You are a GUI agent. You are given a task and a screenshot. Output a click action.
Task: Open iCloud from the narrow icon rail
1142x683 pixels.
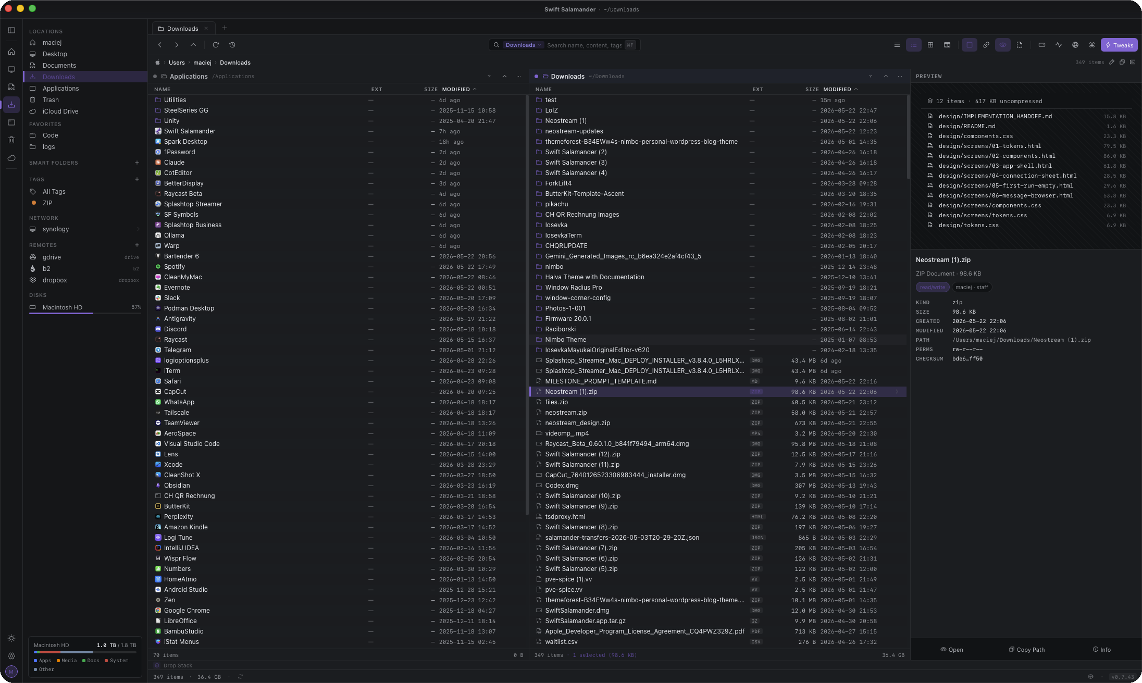pyautogui.click(x=11, y=158)
